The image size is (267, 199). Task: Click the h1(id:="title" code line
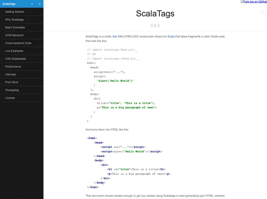point(126,103)
